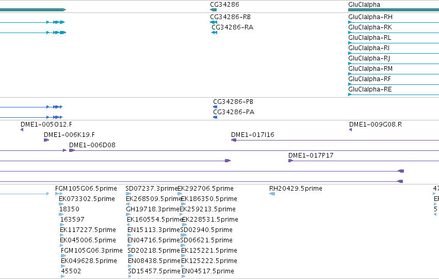Click EST SD07237.3prime

[152, 189]
